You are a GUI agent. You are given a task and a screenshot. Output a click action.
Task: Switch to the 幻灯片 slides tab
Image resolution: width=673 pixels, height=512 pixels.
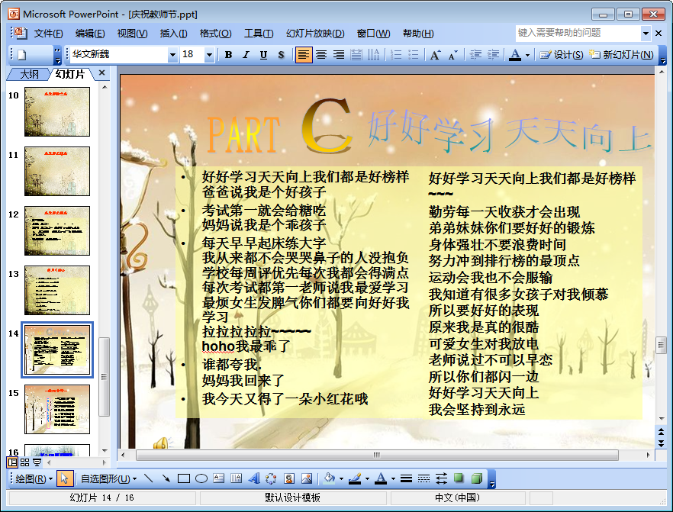click(x=69, y=74)
